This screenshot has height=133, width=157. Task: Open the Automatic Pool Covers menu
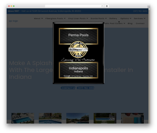[x=113, y=23]
